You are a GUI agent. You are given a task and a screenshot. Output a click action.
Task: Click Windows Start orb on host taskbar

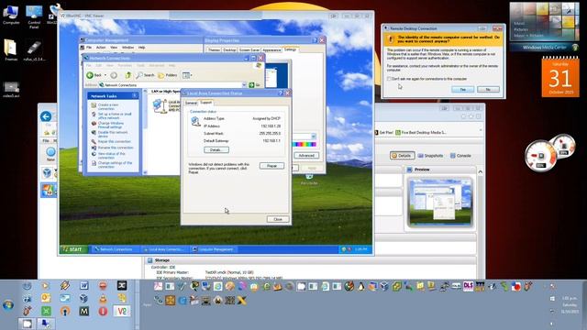8,305
